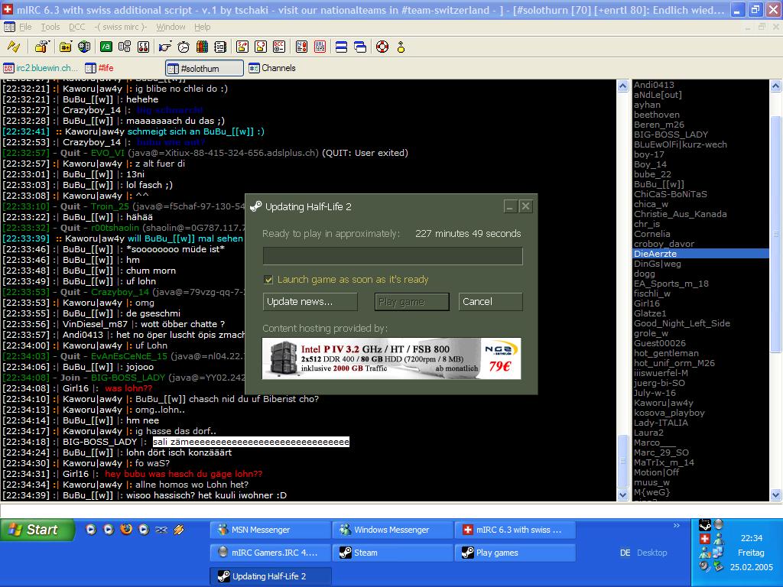The height and width of the screenshot is (587, 783).
Task: Open the Tools menu
Action: coord(50,27)
